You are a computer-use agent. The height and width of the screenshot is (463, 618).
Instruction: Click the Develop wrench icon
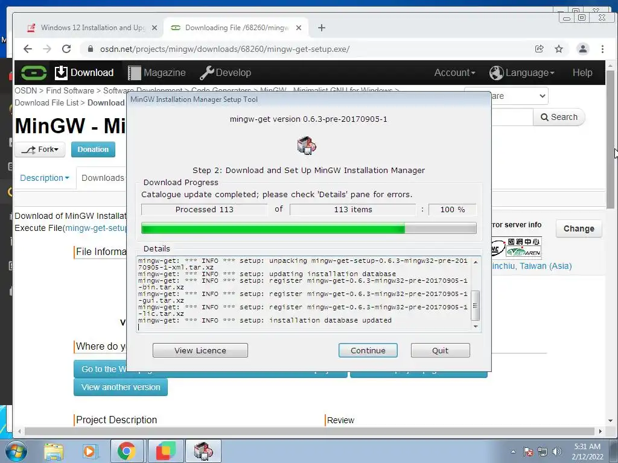click(206, 73)
